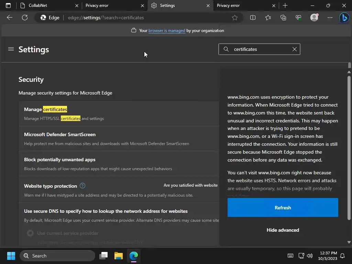Image resolution: width=352 pixels, height=264 pixels.
Task: Click the Website typo protection title
Action: (x=51, y=186)
